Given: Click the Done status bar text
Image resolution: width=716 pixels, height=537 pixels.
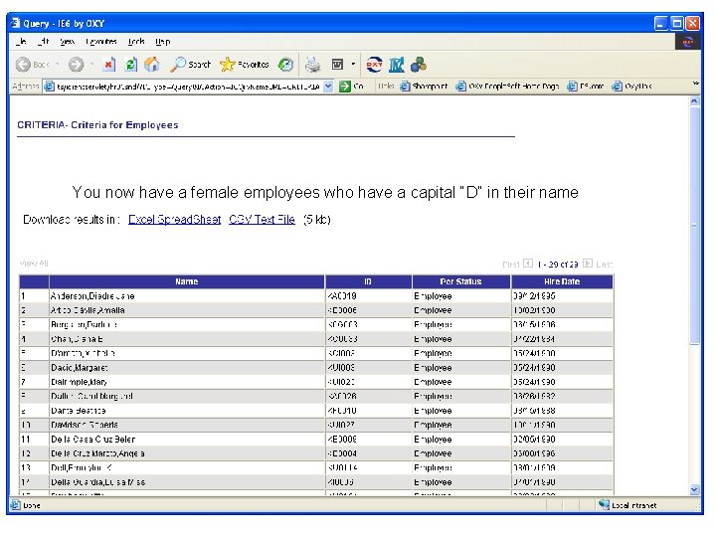Looking at the screenshot, I should [x=32, y=505].
